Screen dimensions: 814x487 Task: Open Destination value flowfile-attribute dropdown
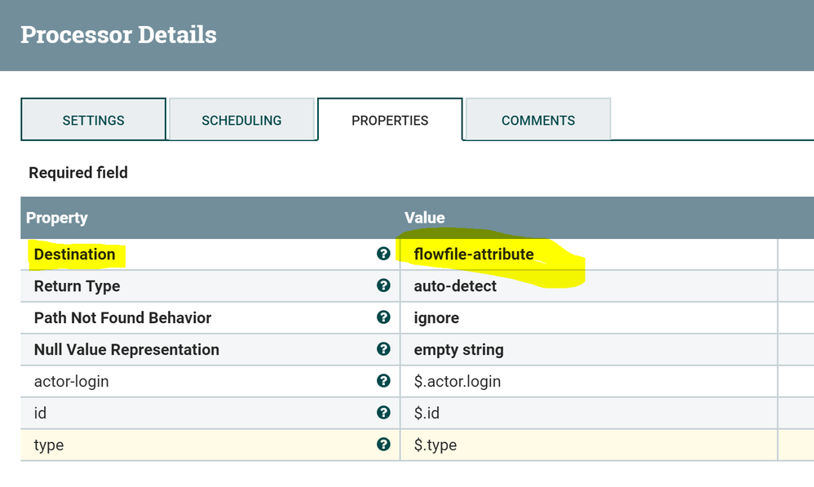click(474, 255)
